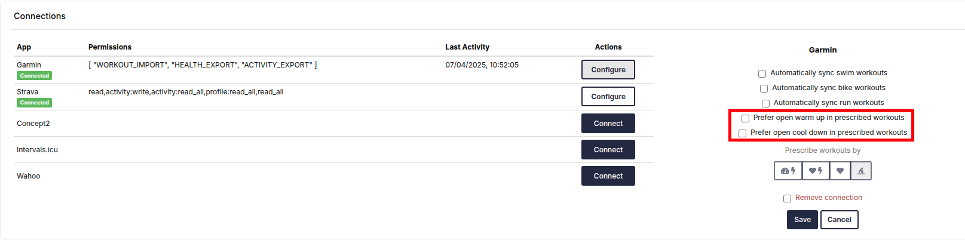965x246 pixels.
Task: Open Configure for Strava
Action: [x=608, y=97]
